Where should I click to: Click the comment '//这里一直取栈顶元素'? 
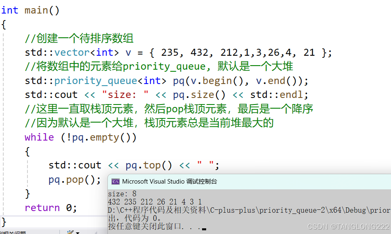click(x=169, y=109)
